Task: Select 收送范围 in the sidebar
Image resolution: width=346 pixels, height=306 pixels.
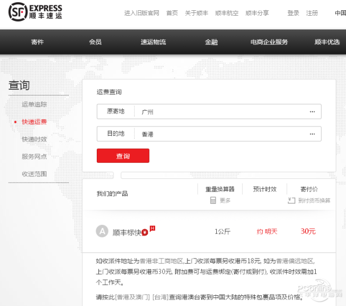Action: [x=34, y=174]
